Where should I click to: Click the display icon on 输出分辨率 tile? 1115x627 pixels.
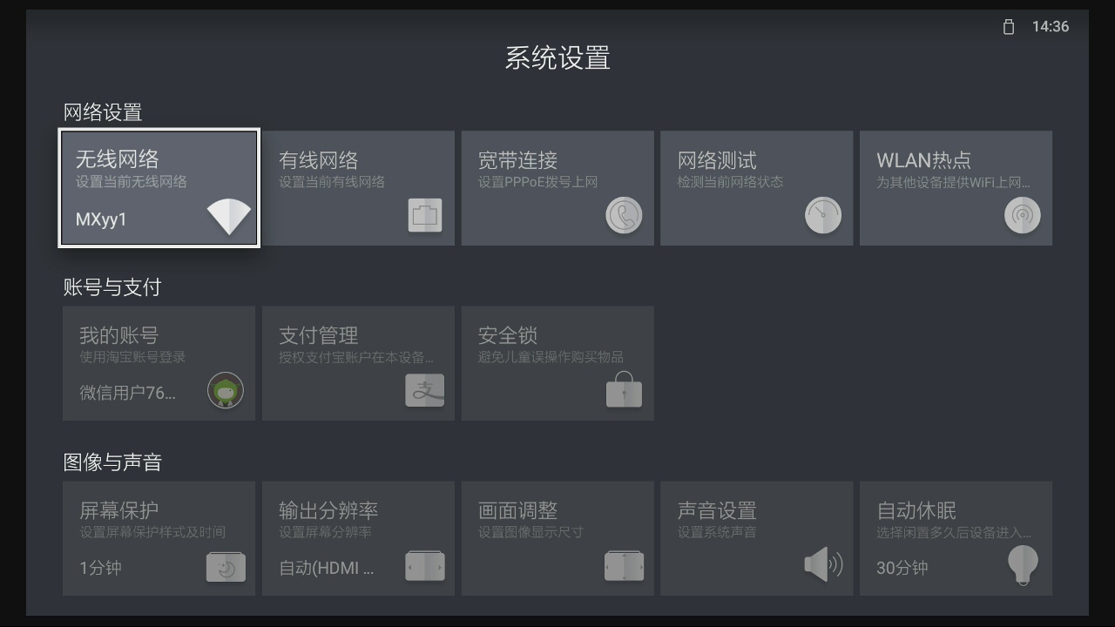(425, 565)
